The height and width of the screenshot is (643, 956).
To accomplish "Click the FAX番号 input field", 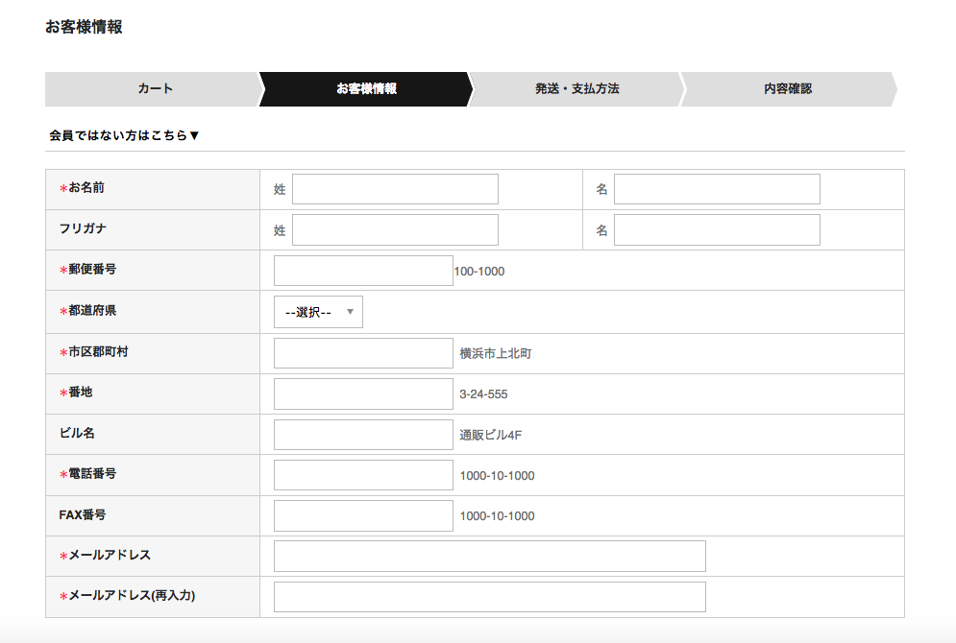I will 363,515.
